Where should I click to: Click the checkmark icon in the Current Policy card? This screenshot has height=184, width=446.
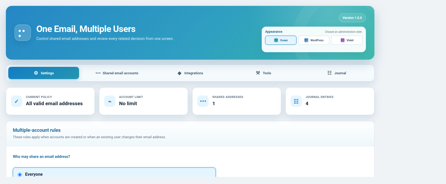click(17, 101)
